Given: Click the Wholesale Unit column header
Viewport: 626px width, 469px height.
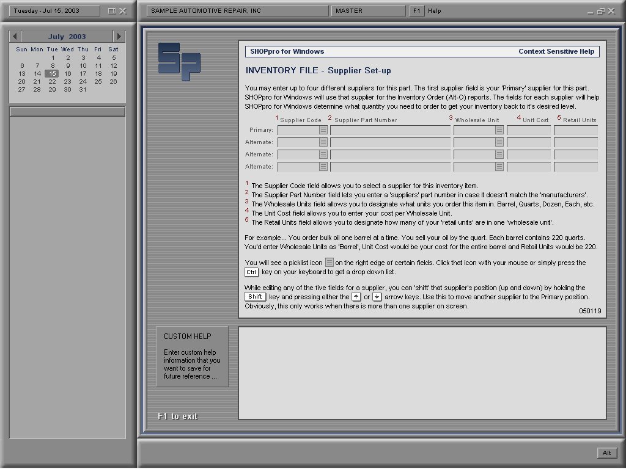Looking at the screenshot, I should [477, 120].
